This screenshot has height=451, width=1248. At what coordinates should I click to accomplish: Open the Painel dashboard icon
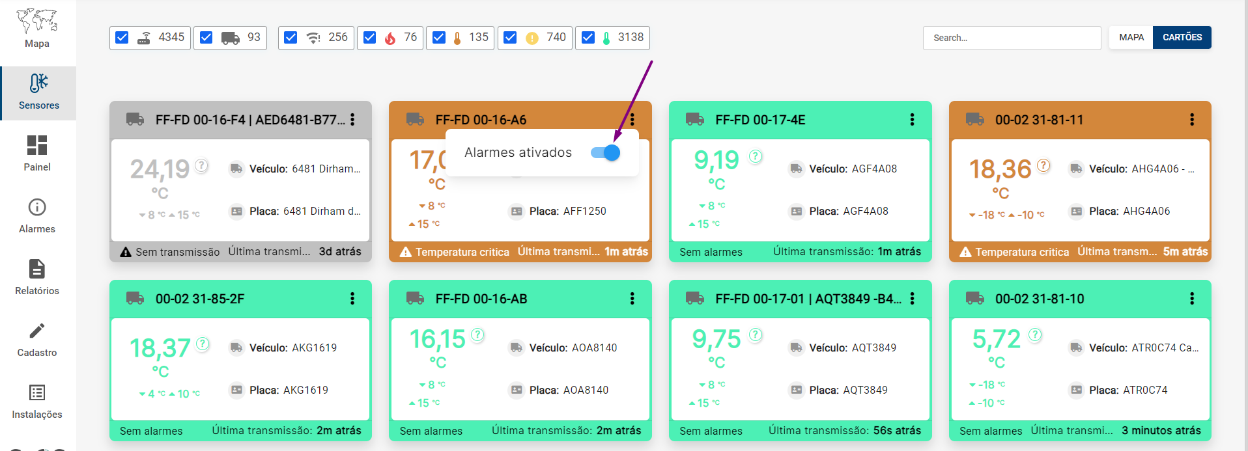point(37,145)
